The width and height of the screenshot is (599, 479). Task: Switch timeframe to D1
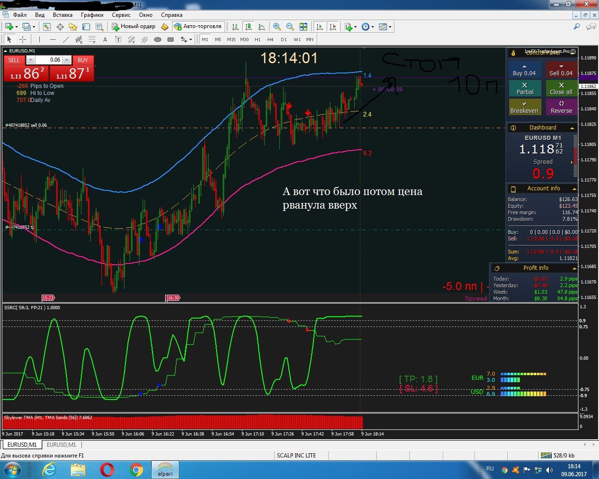[x=284, y=40]
